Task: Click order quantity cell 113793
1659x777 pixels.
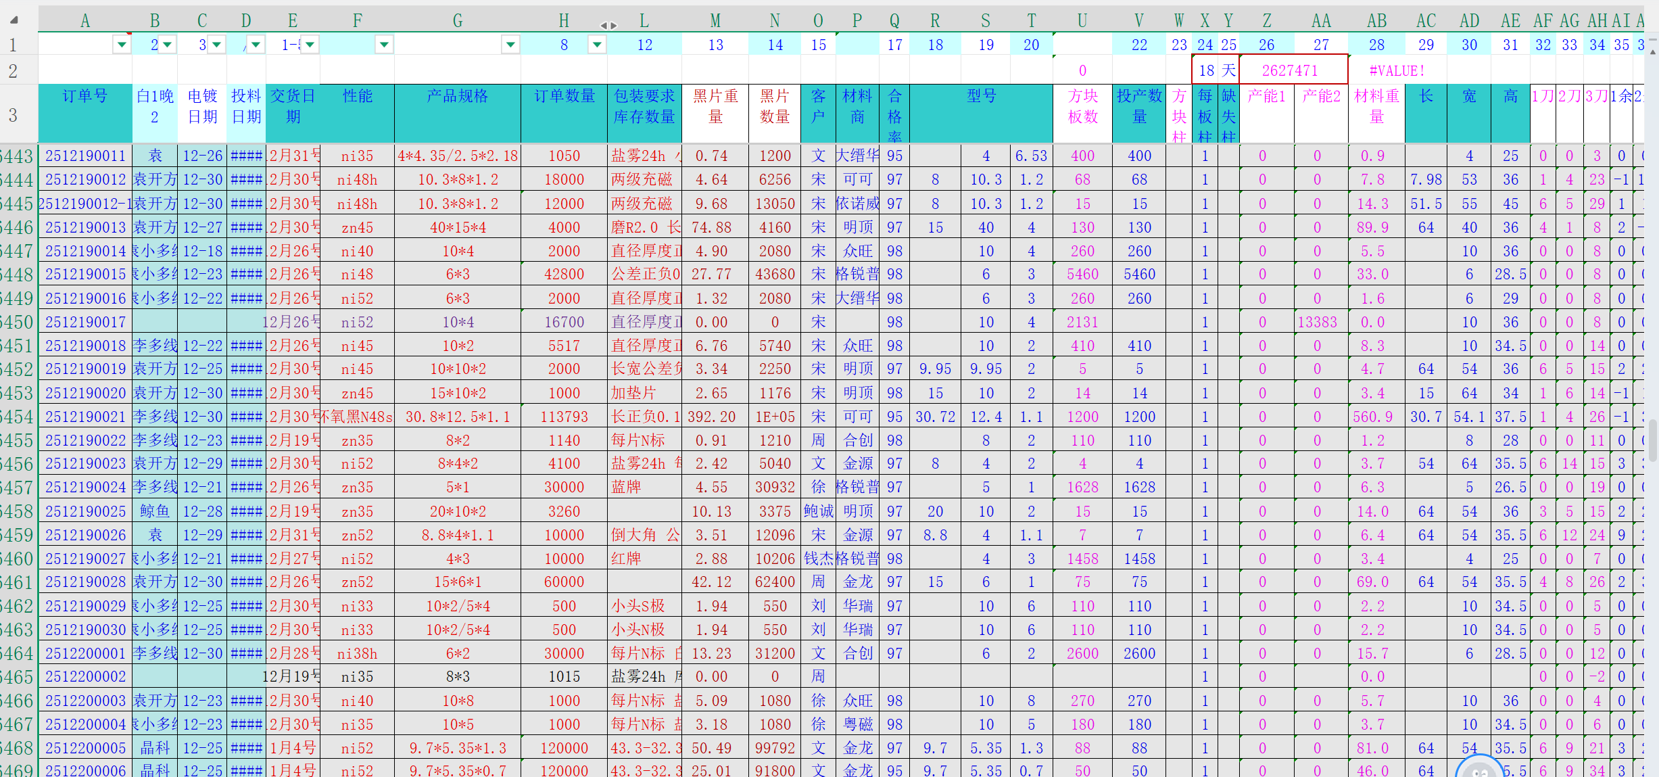Action: (564, 417)
